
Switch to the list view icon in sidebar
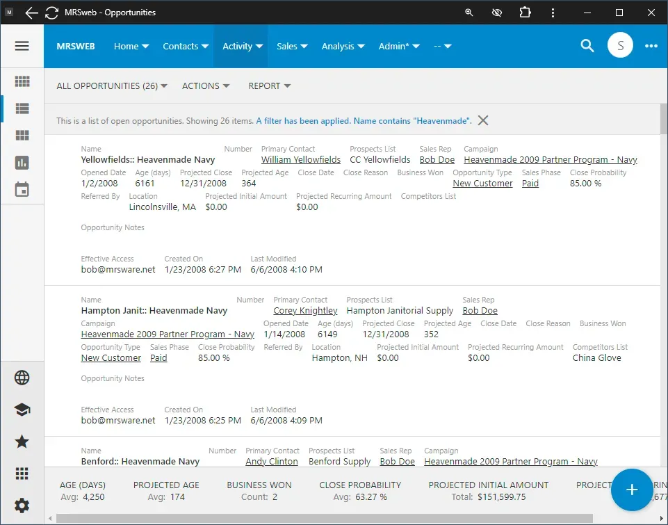[x=22, y=108]
